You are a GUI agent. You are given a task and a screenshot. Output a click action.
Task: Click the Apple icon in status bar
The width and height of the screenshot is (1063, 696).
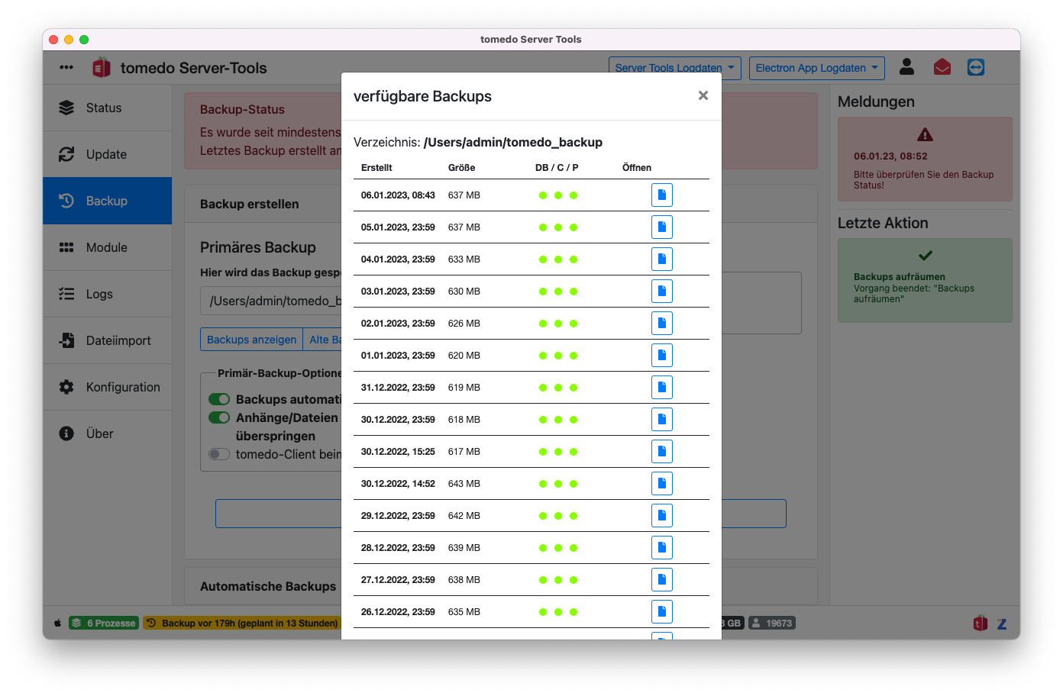[57, 623]
